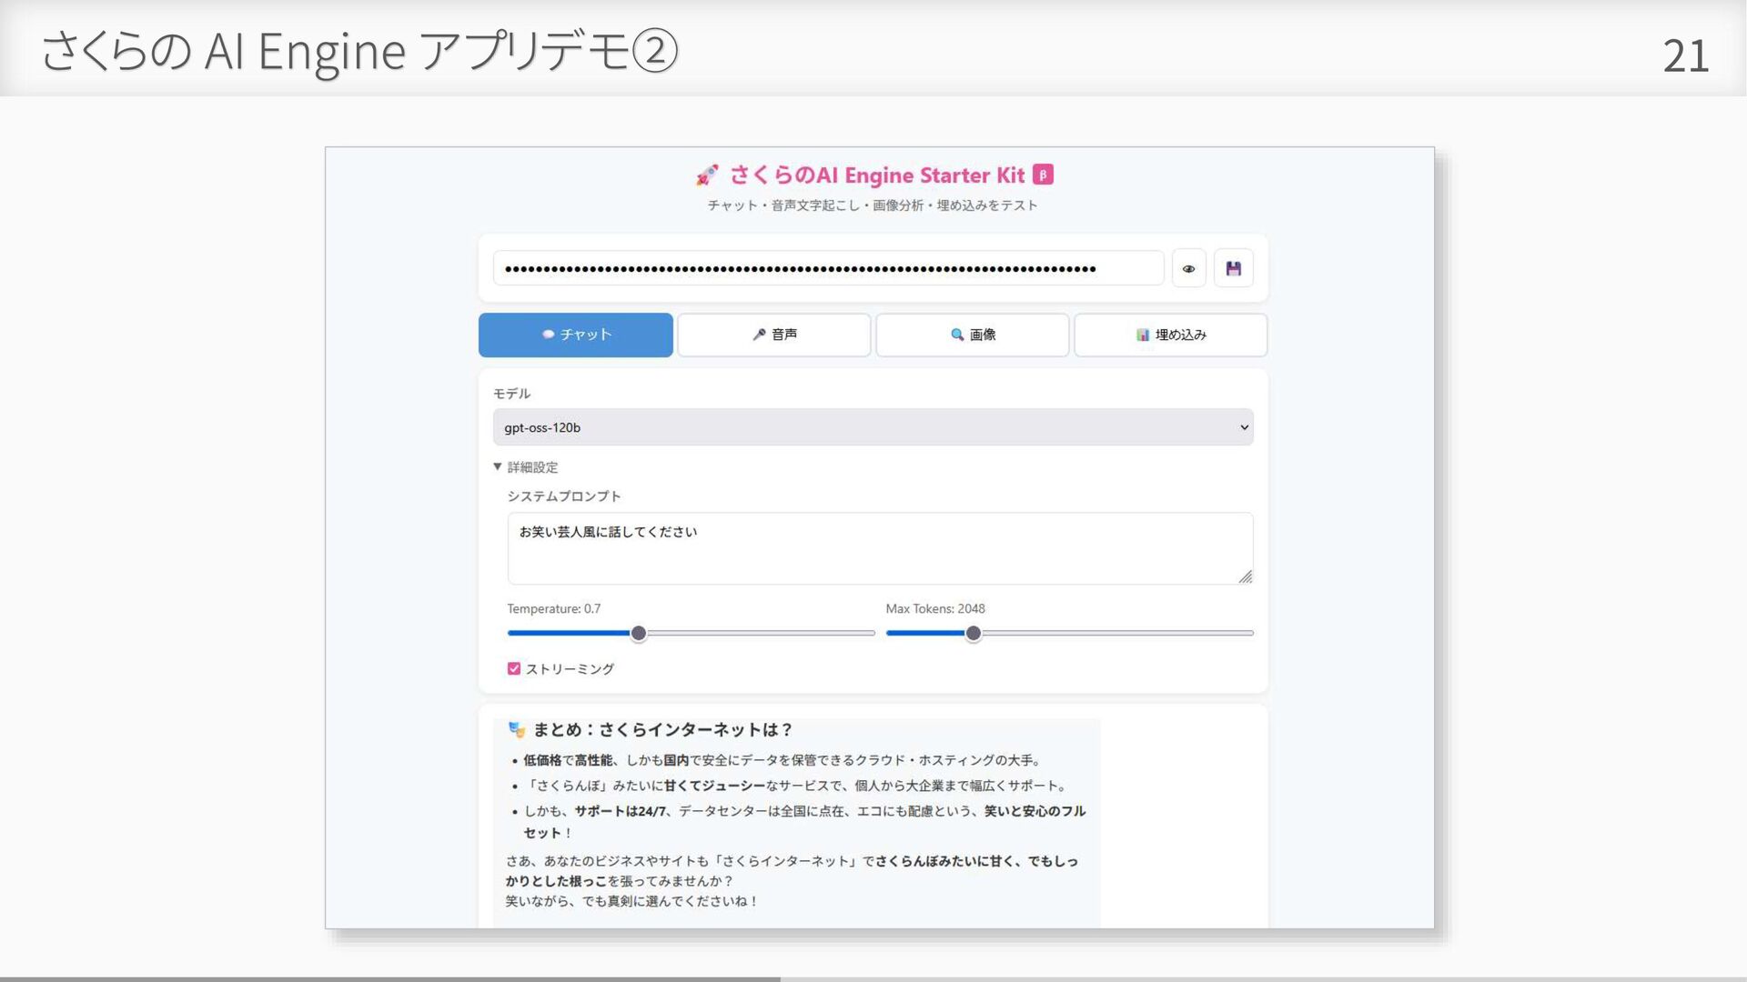Viewport: 1747px width, 982px height.
Task: Click the rocket icon in the title
Action: click(x=707, y=175)
